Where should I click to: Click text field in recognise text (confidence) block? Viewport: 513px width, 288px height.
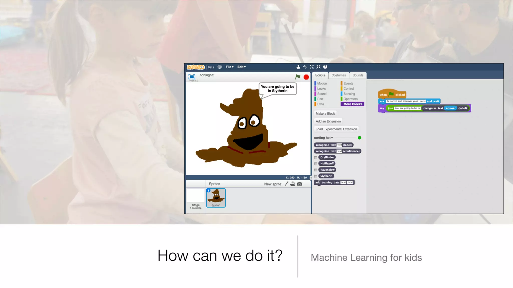tap(339, 151)
